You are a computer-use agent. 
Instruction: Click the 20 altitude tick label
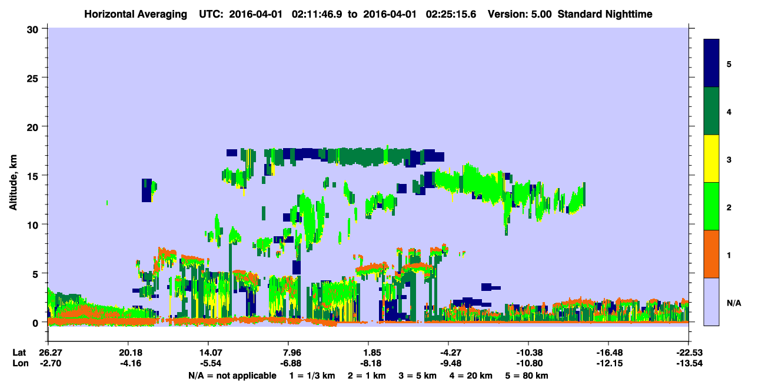pyautogui.click(x=34, y=126)
